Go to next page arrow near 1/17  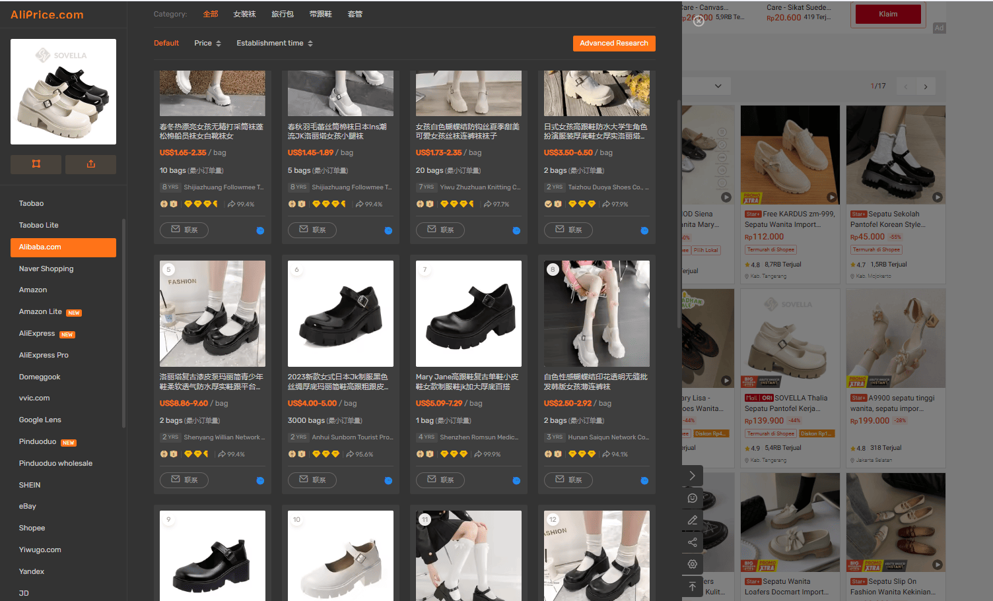926,86
